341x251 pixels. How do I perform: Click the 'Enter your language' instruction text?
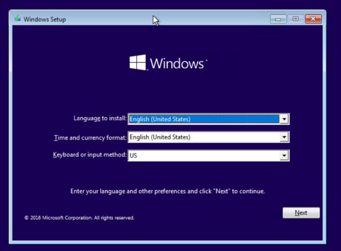click(167, 191)
